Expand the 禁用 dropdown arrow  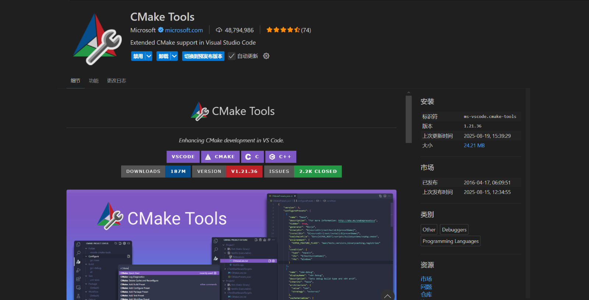149,56
